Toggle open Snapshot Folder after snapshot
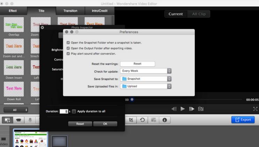The image size is (259, 147). coord(68,43)
